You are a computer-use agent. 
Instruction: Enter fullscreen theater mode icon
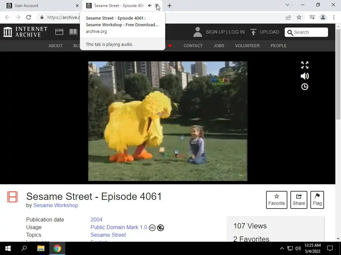pyautogui.click(x=305, y=65)
